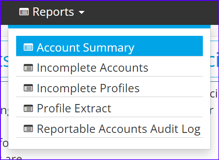
Task: Click blank white area below Audit Log entry
Action: 109,143
